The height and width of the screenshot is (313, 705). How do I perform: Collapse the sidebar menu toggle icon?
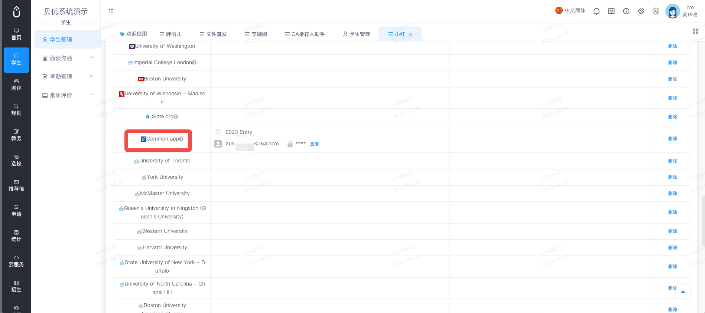tap(111, 11)
